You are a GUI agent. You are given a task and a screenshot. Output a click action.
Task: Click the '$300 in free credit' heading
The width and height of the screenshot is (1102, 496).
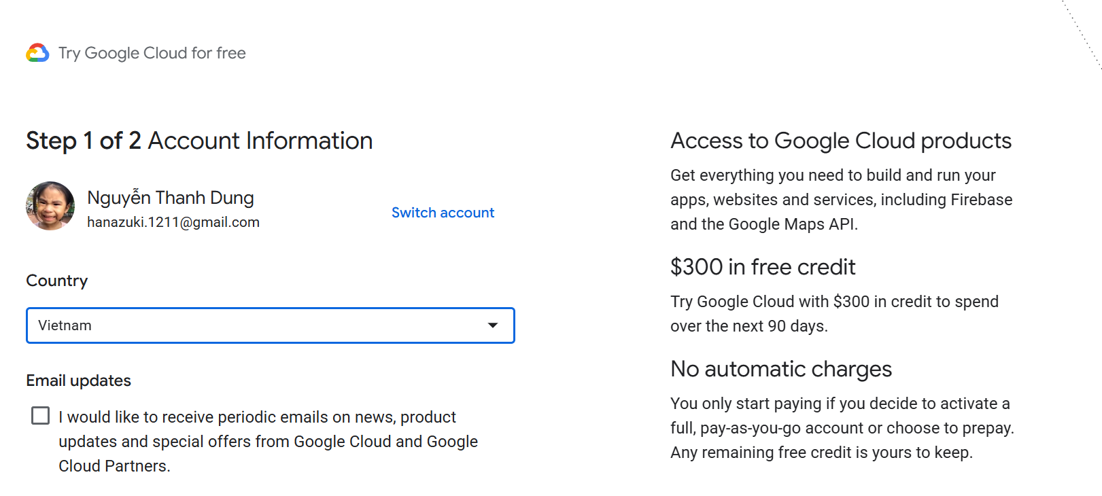[763, 267]
